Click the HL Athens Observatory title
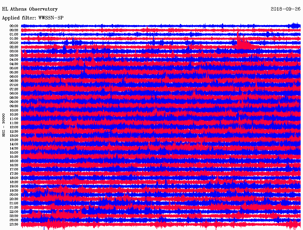 30,9
